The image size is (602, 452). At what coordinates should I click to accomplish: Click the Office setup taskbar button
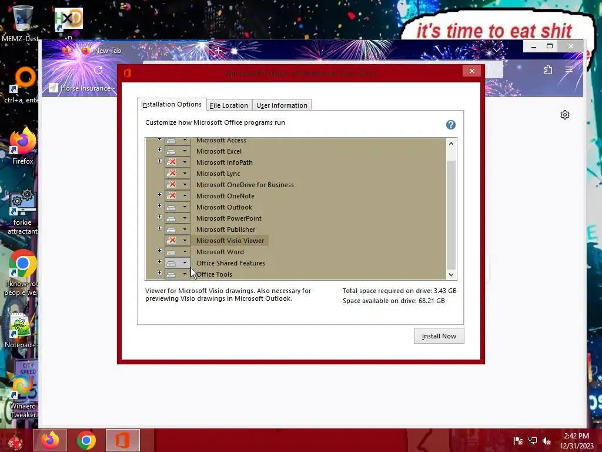click(123, 440)
